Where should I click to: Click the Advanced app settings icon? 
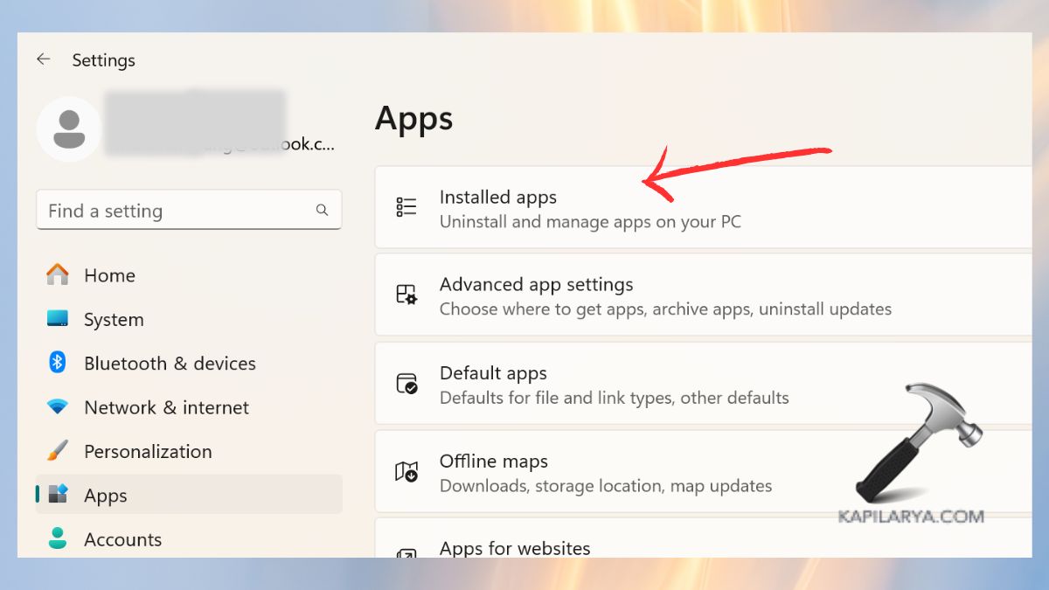[406, 295]
